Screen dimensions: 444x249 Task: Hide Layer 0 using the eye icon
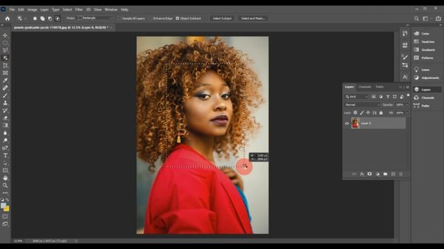pos(347,123)
